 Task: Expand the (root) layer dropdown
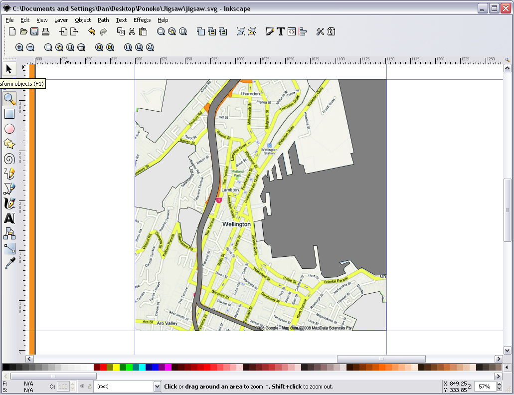pos(157,387)
